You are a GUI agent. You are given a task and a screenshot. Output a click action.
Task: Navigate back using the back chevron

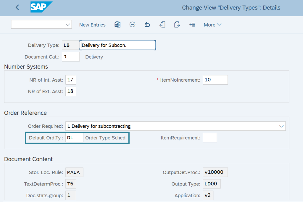(17, 7)
